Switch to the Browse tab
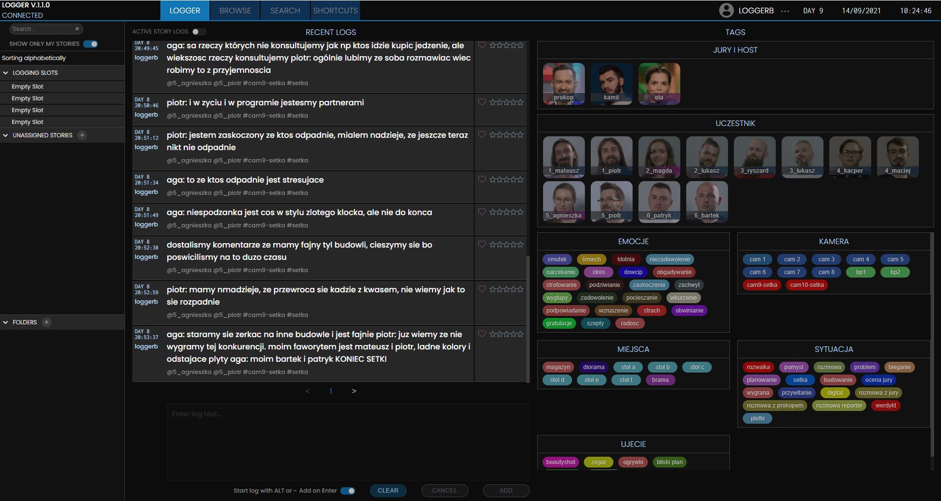This screenshot has width=941, height=501. tap(235, 10)
